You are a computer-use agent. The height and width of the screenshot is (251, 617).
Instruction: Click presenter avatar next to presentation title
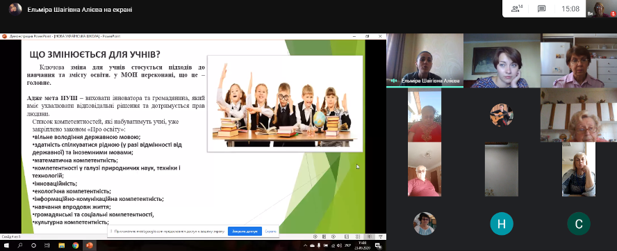[15, 9]
